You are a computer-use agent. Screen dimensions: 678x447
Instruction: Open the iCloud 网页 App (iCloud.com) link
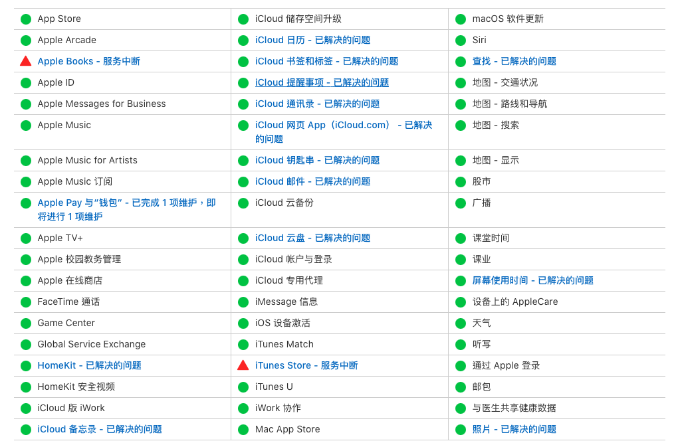(344, 132)
